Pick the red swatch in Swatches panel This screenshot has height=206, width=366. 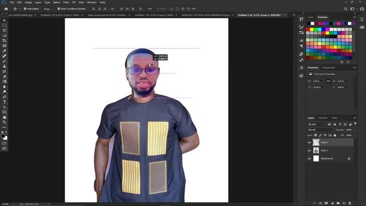tap(308, 29)
